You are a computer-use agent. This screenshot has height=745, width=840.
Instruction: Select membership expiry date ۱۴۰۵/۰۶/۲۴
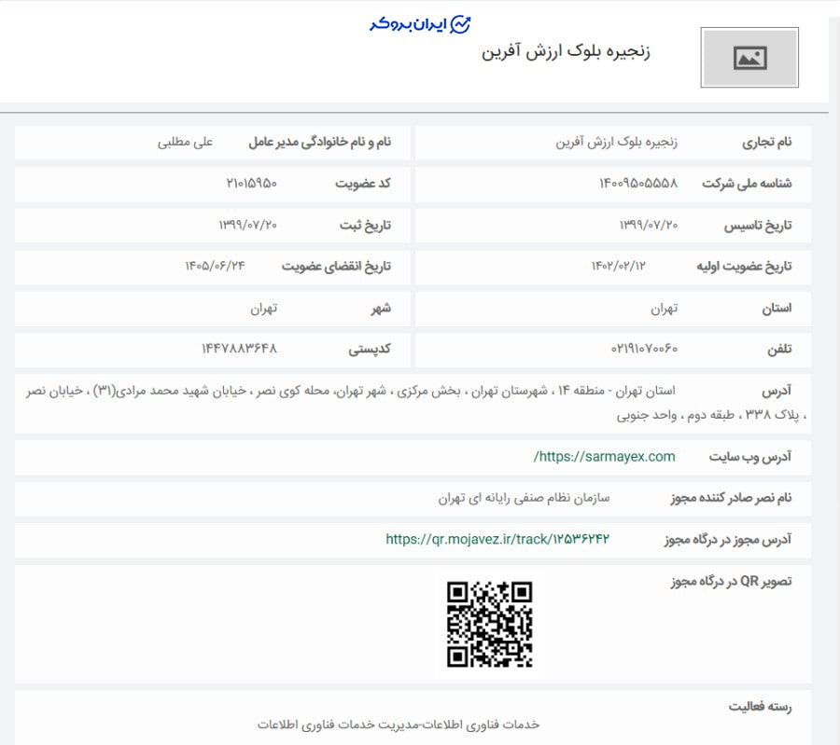(x=215, y=266)
